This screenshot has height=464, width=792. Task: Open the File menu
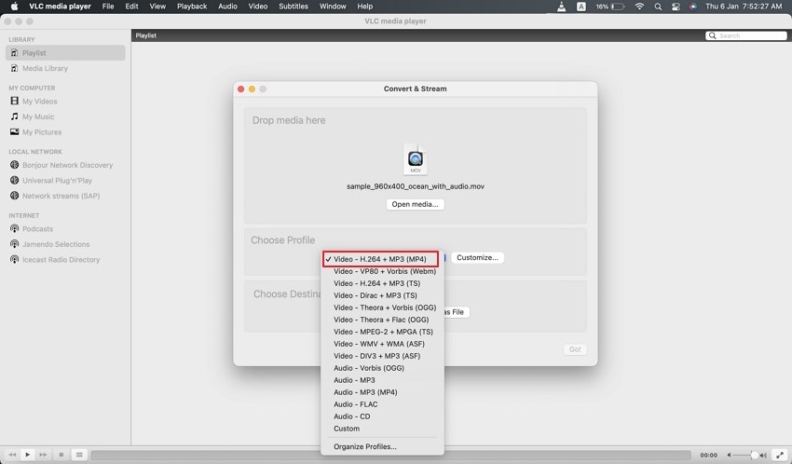(x=108, y=7)
